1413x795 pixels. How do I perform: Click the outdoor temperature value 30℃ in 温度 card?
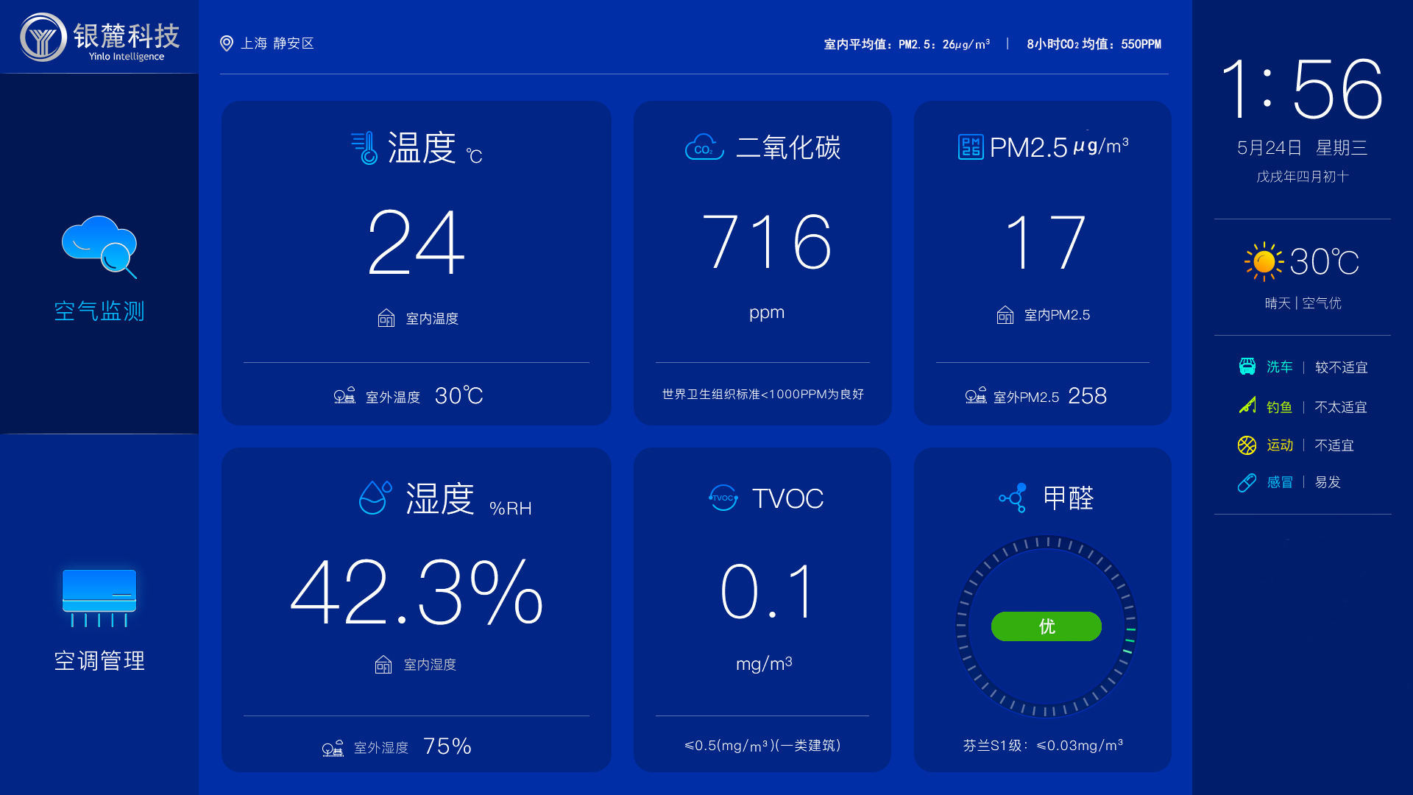459,396
